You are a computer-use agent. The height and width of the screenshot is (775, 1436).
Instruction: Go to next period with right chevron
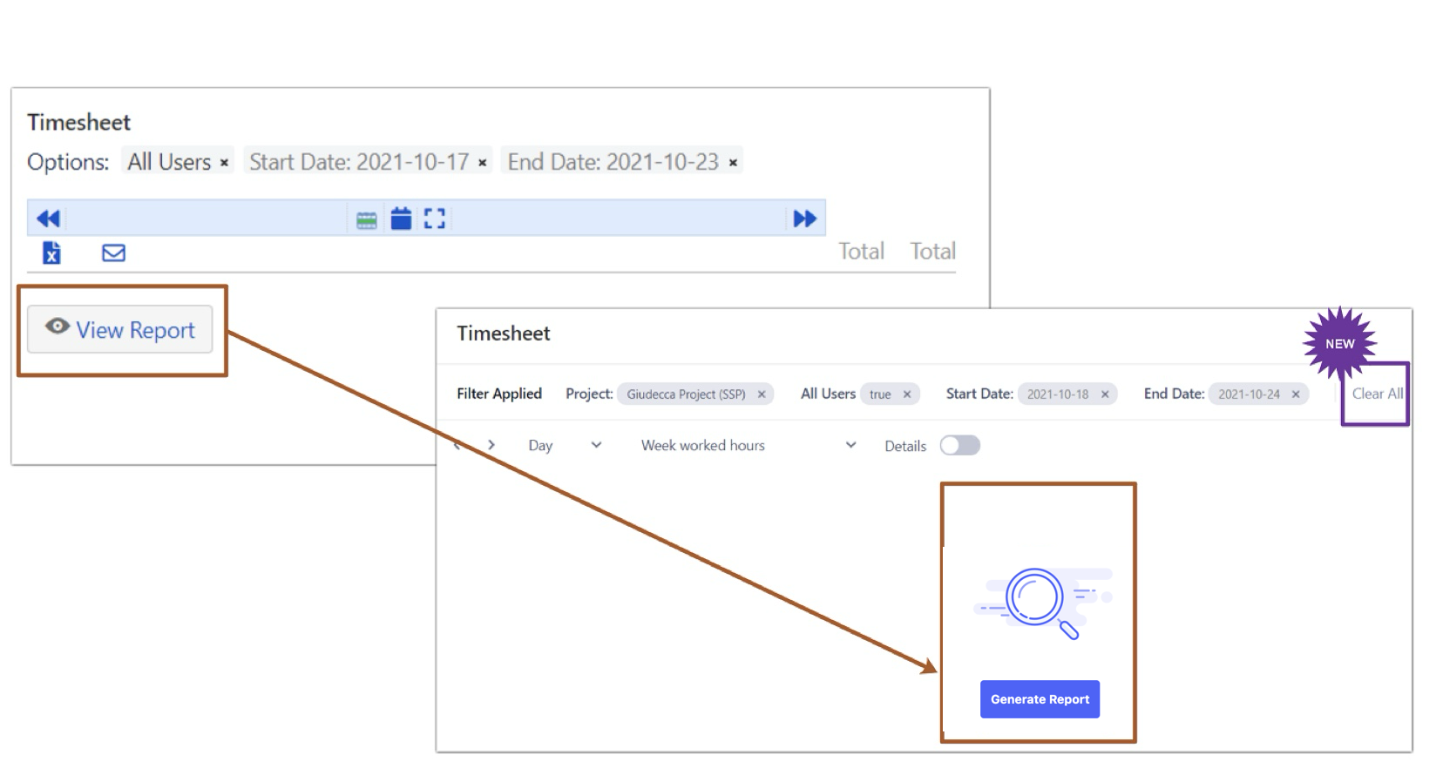(x=491, y=445)
